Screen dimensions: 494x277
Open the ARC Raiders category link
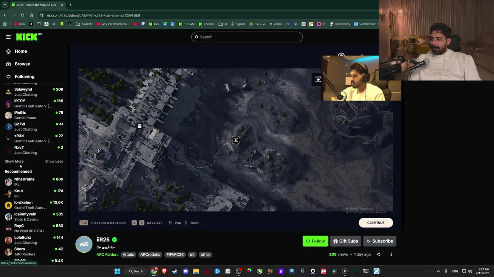click(107, 254)
